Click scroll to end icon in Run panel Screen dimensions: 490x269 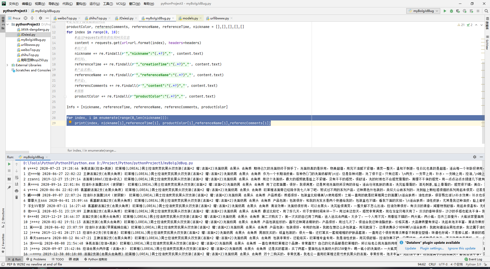(x=17, y=184)
